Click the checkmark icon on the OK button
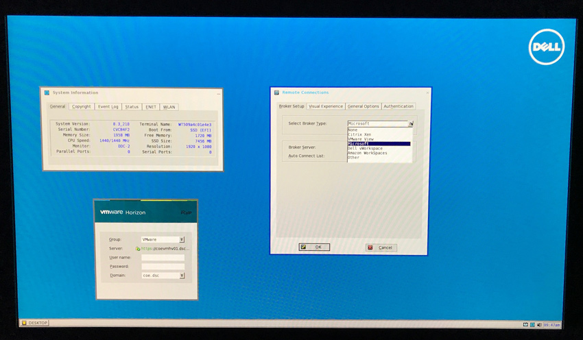This screenshot has width=583, height=340. (x=303, y=247)
